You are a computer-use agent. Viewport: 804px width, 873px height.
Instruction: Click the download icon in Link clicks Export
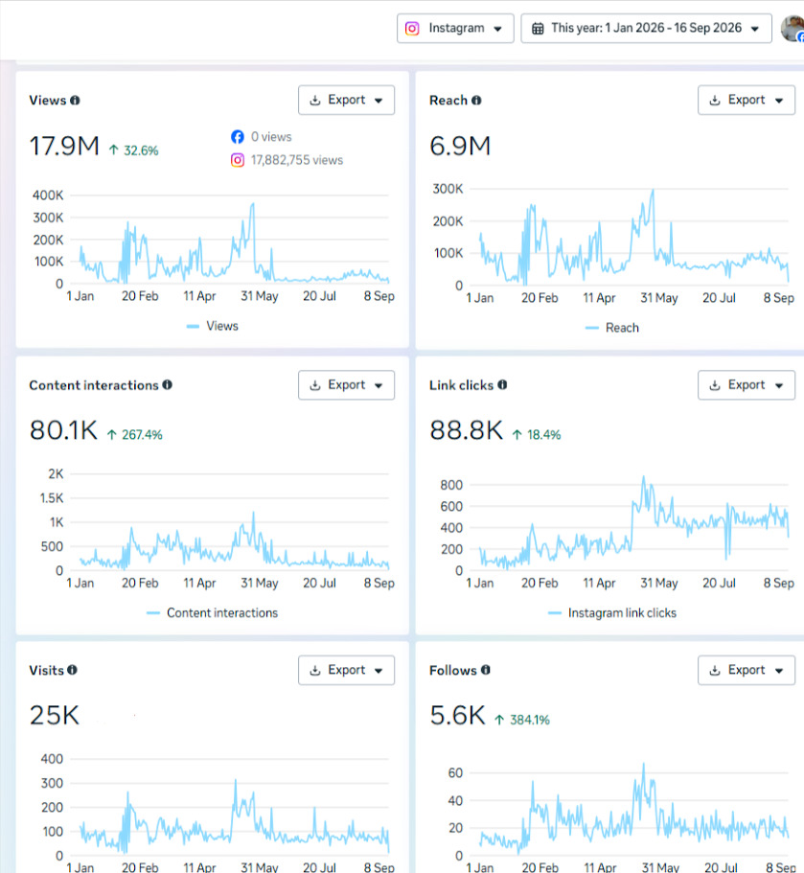coord(715,385)
